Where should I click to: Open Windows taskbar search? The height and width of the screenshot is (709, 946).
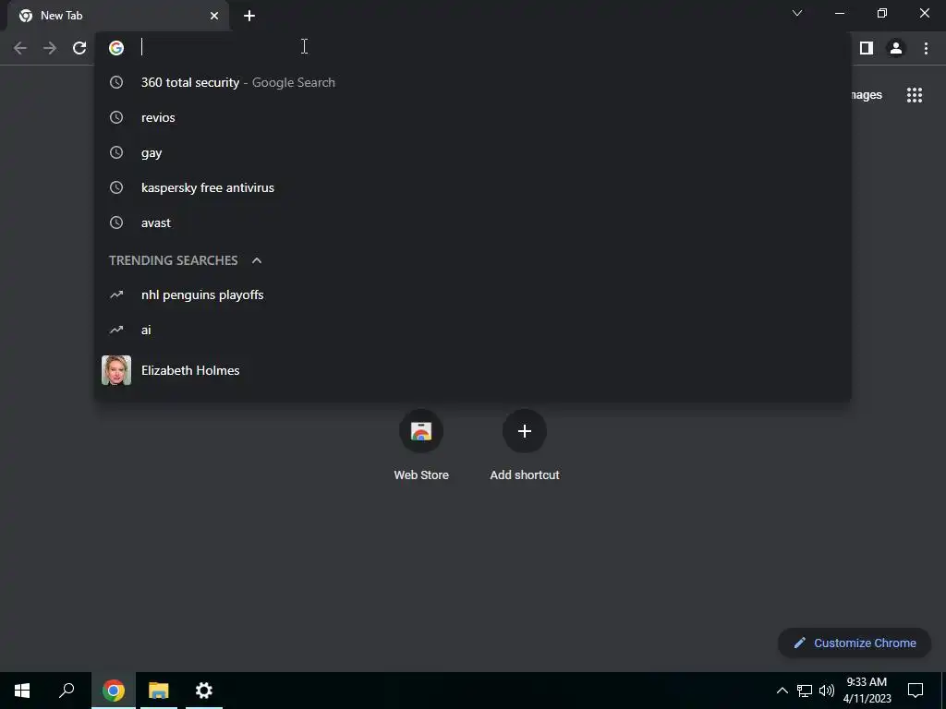point(67,691)
